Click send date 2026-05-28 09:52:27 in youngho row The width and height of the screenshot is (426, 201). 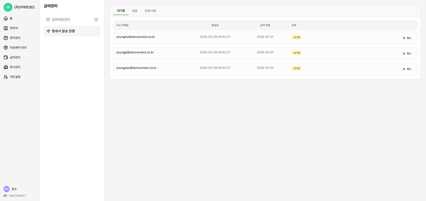point(215,37)
